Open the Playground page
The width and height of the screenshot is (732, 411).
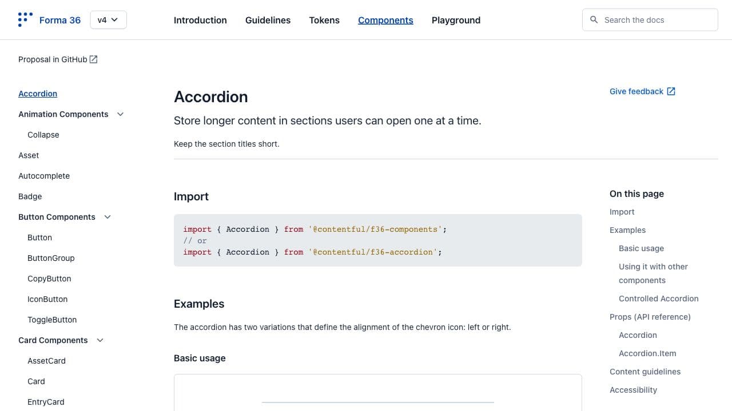pyautogui.click(x=456, y=20)
